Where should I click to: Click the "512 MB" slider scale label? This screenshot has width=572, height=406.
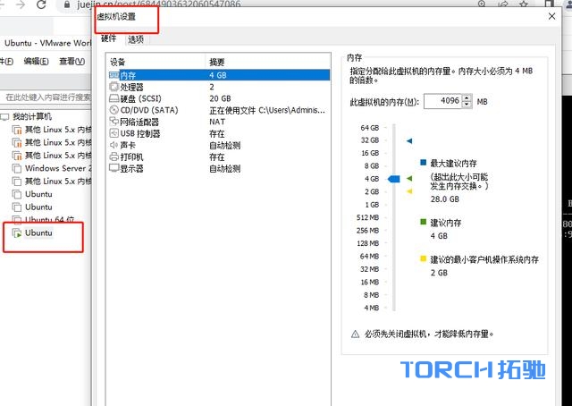click(367, 217)
